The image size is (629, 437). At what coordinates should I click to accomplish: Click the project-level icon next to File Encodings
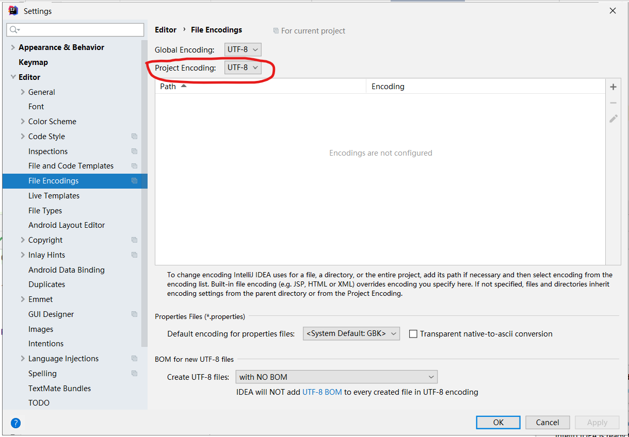(x=134, y=181)
